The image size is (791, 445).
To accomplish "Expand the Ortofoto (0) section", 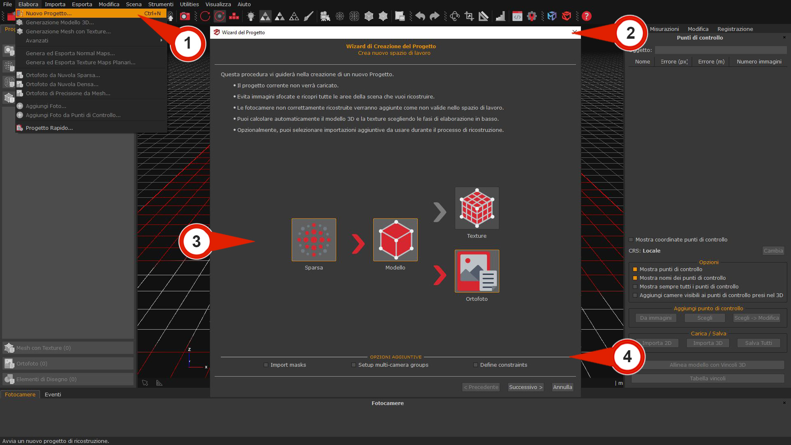I will point(68,363).
